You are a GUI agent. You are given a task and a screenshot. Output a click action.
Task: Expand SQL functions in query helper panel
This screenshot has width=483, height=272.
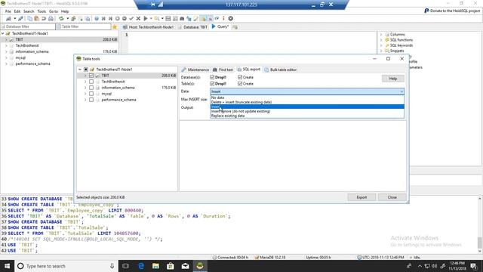click(381, 40)
